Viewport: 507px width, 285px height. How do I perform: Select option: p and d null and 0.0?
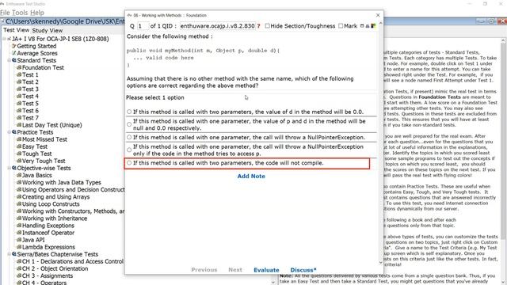point(129,124)
